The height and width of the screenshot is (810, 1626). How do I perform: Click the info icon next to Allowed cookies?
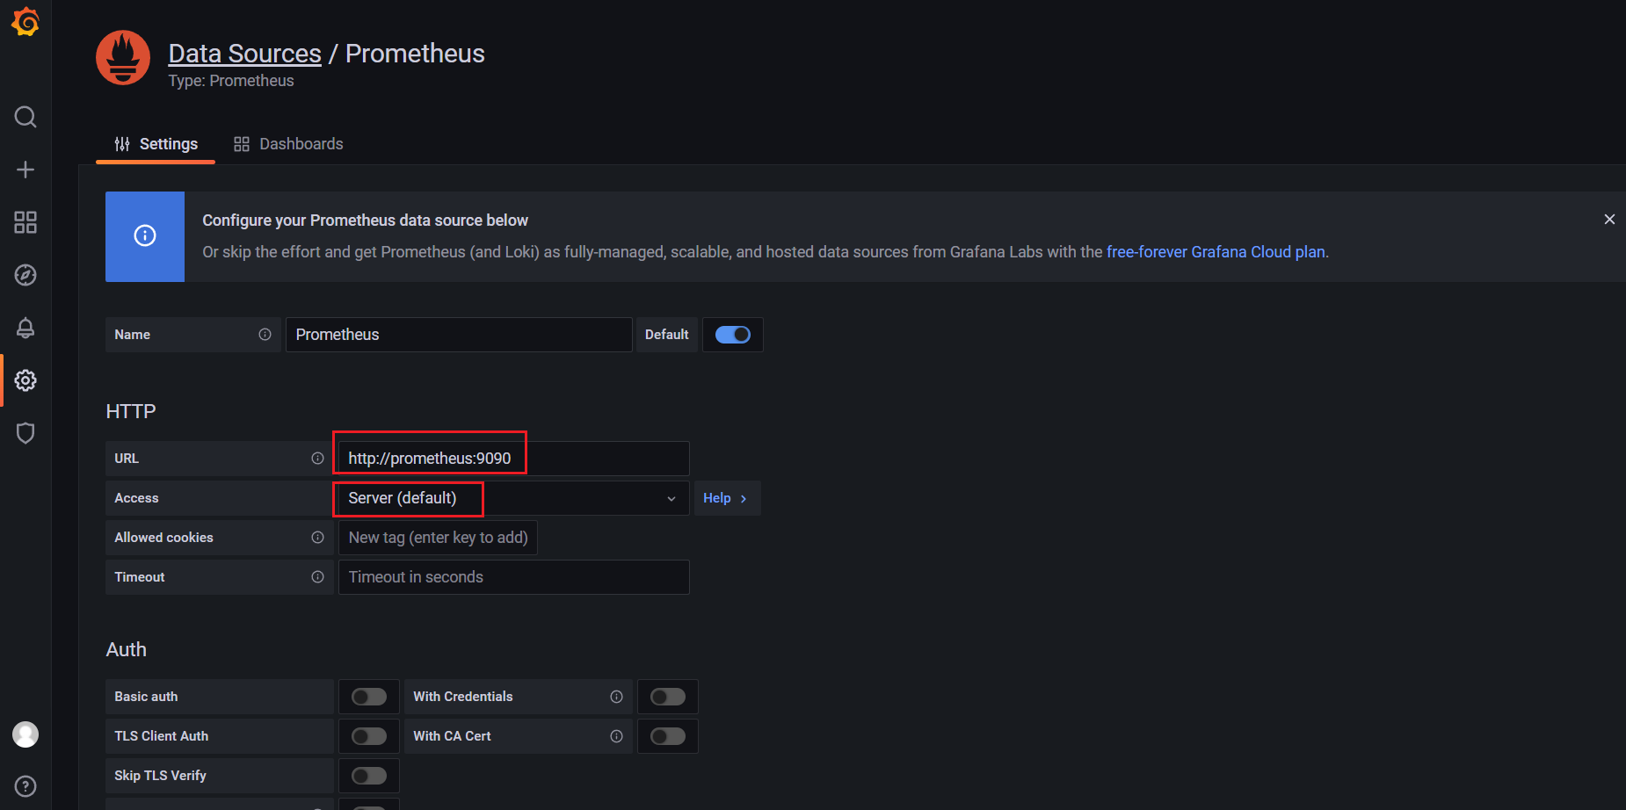point(317,538)
